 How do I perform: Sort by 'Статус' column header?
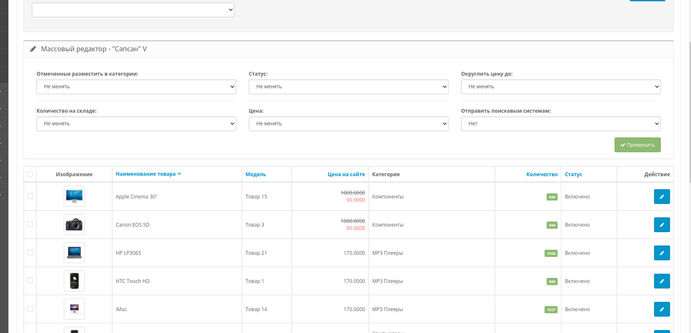[574, 174]
